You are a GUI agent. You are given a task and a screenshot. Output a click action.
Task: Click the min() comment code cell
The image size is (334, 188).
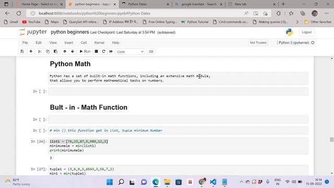(178, 131)
